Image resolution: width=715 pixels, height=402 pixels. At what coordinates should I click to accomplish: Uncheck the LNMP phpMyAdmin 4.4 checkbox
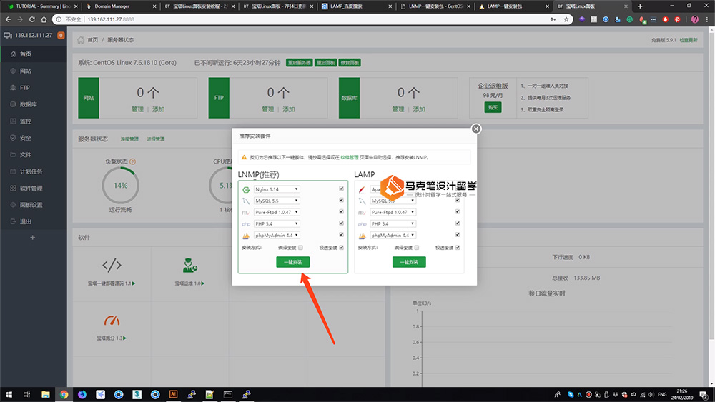(342, 235)
